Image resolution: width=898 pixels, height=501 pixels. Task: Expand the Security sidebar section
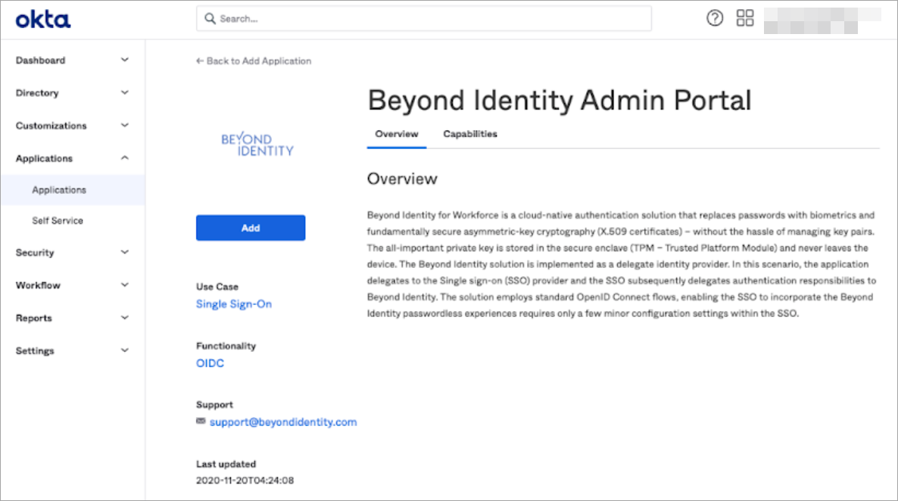pos(72,252)
